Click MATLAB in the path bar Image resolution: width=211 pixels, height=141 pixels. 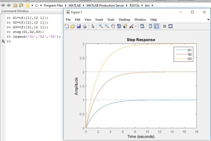(75, 6)
